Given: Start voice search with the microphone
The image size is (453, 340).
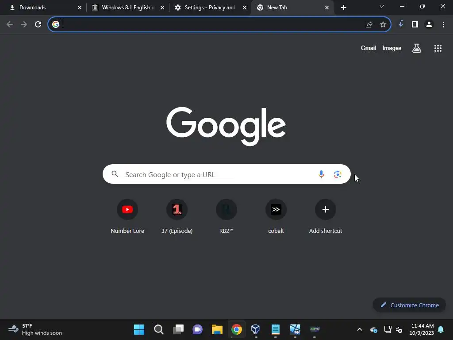Looking at the screenshot, I should (321, 174).
